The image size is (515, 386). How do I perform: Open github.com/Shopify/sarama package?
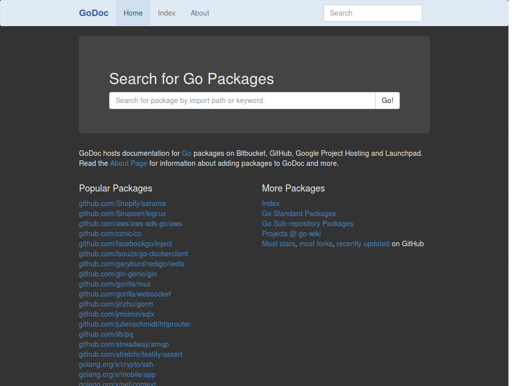122,204
